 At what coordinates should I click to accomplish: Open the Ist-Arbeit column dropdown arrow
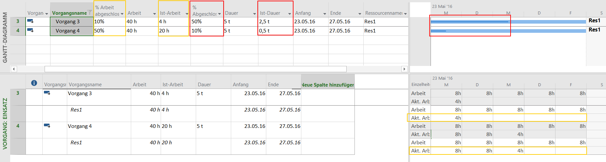[x=187, y=14]
